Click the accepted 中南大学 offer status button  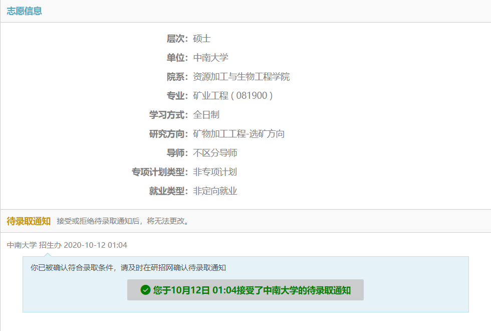point(245,290)
